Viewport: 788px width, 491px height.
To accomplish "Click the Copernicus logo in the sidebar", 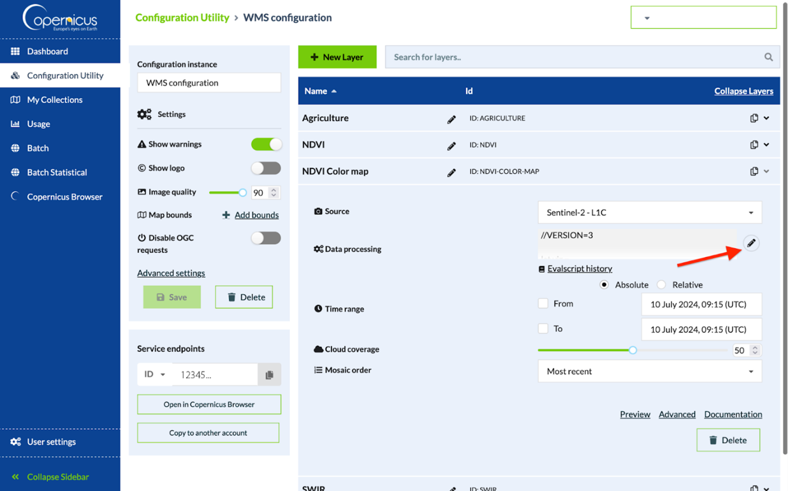I will [x=60, y=19].
